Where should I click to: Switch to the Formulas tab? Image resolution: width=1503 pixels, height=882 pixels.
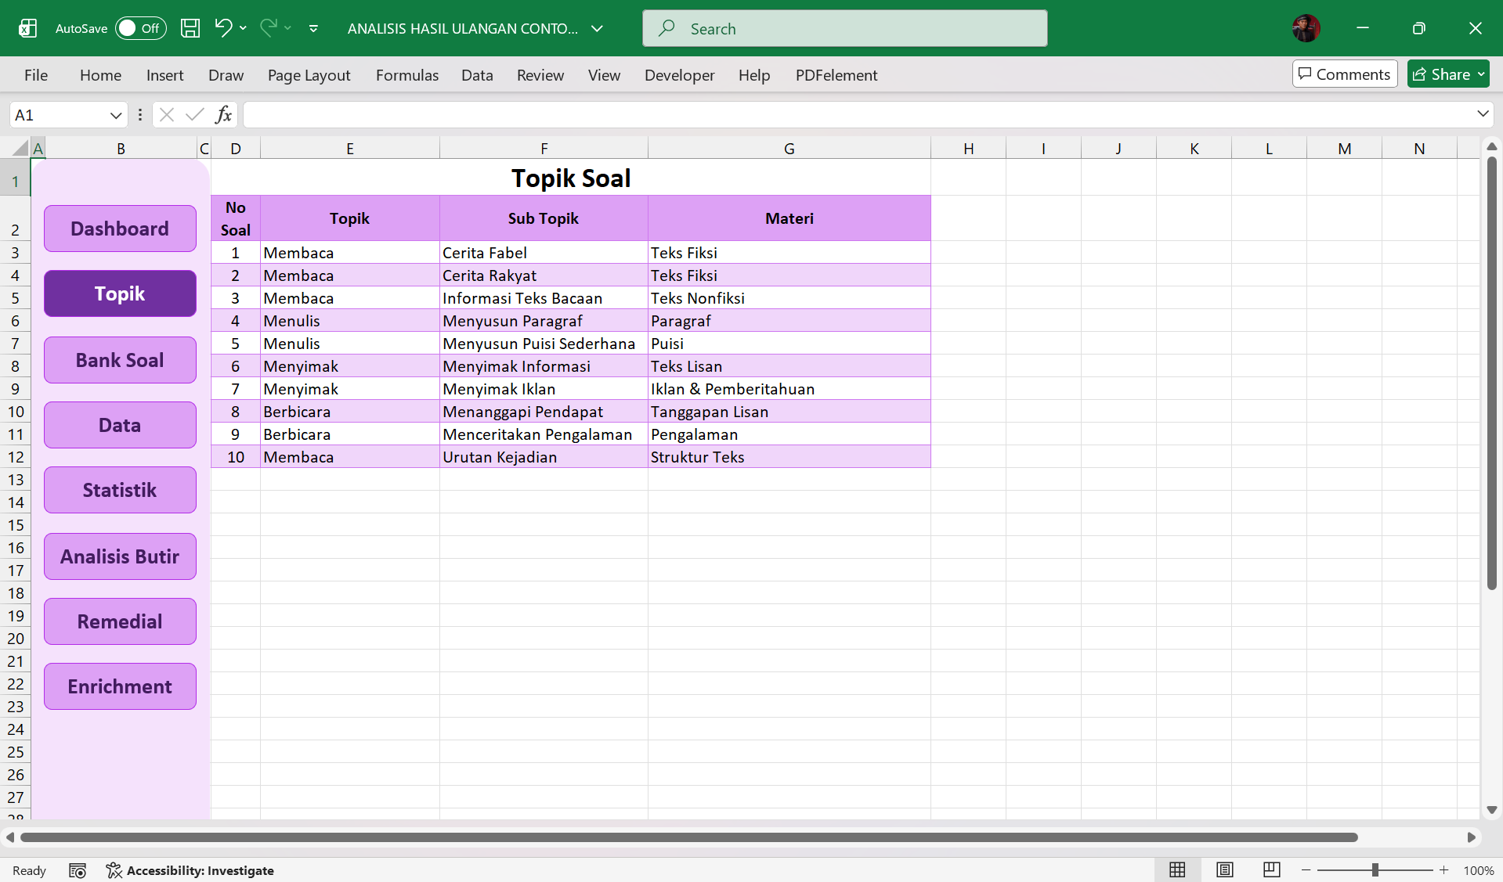(406, 75)
